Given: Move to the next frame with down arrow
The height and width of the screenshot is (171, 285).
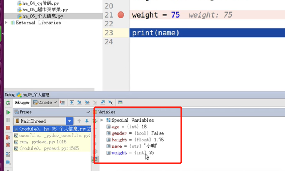Looking at the screenshot, I should [x=87, y=121].
